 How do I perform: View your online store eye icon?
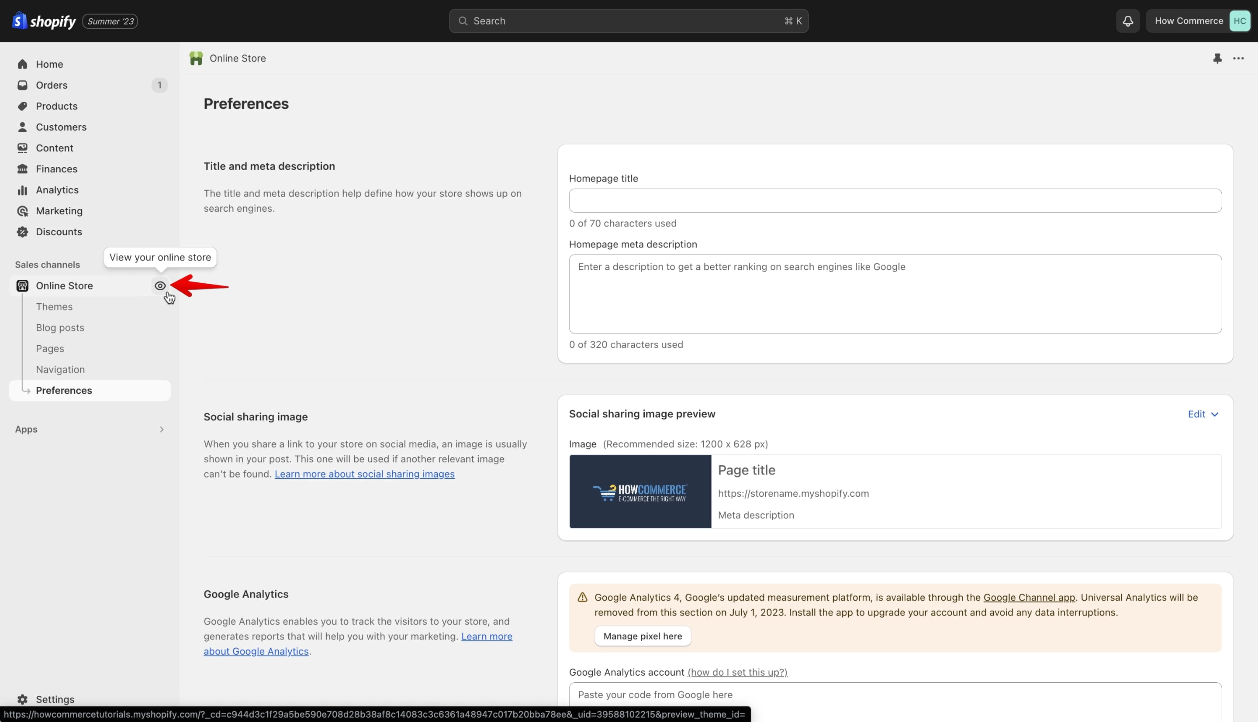click(160, 285)
